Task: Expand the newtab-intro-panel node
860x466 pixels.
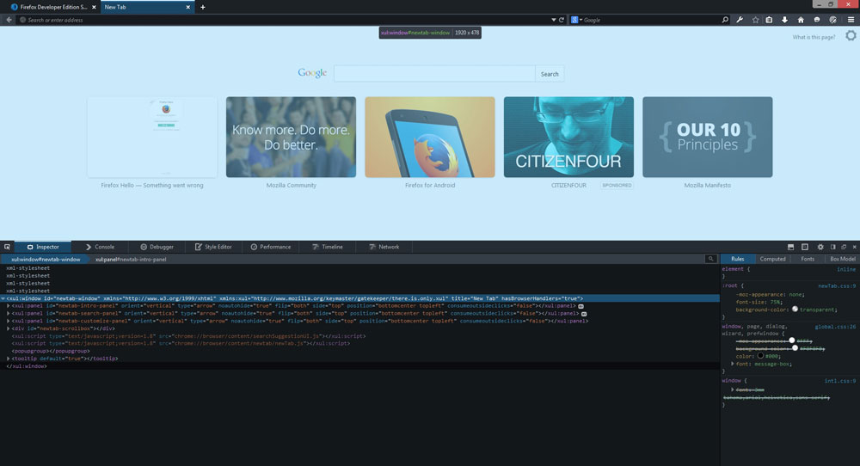Action: (x=9, y=306)
